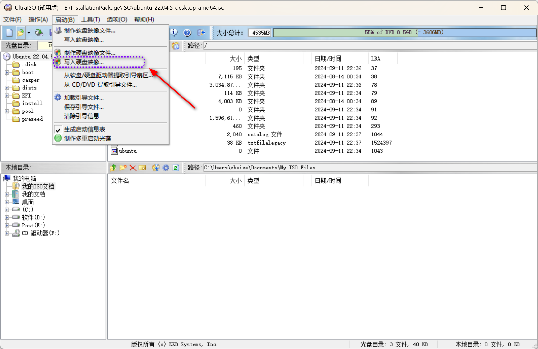Expand the boot folder in the disc tree
This screenshot has width=538, height=349.
pyautogui.click(x=7, y=72)
